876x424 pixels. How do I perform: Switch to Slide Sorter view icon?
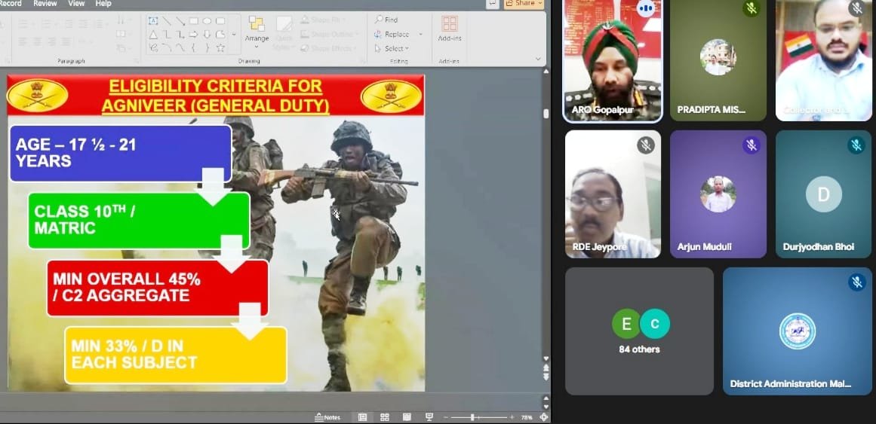coord(385,417)
